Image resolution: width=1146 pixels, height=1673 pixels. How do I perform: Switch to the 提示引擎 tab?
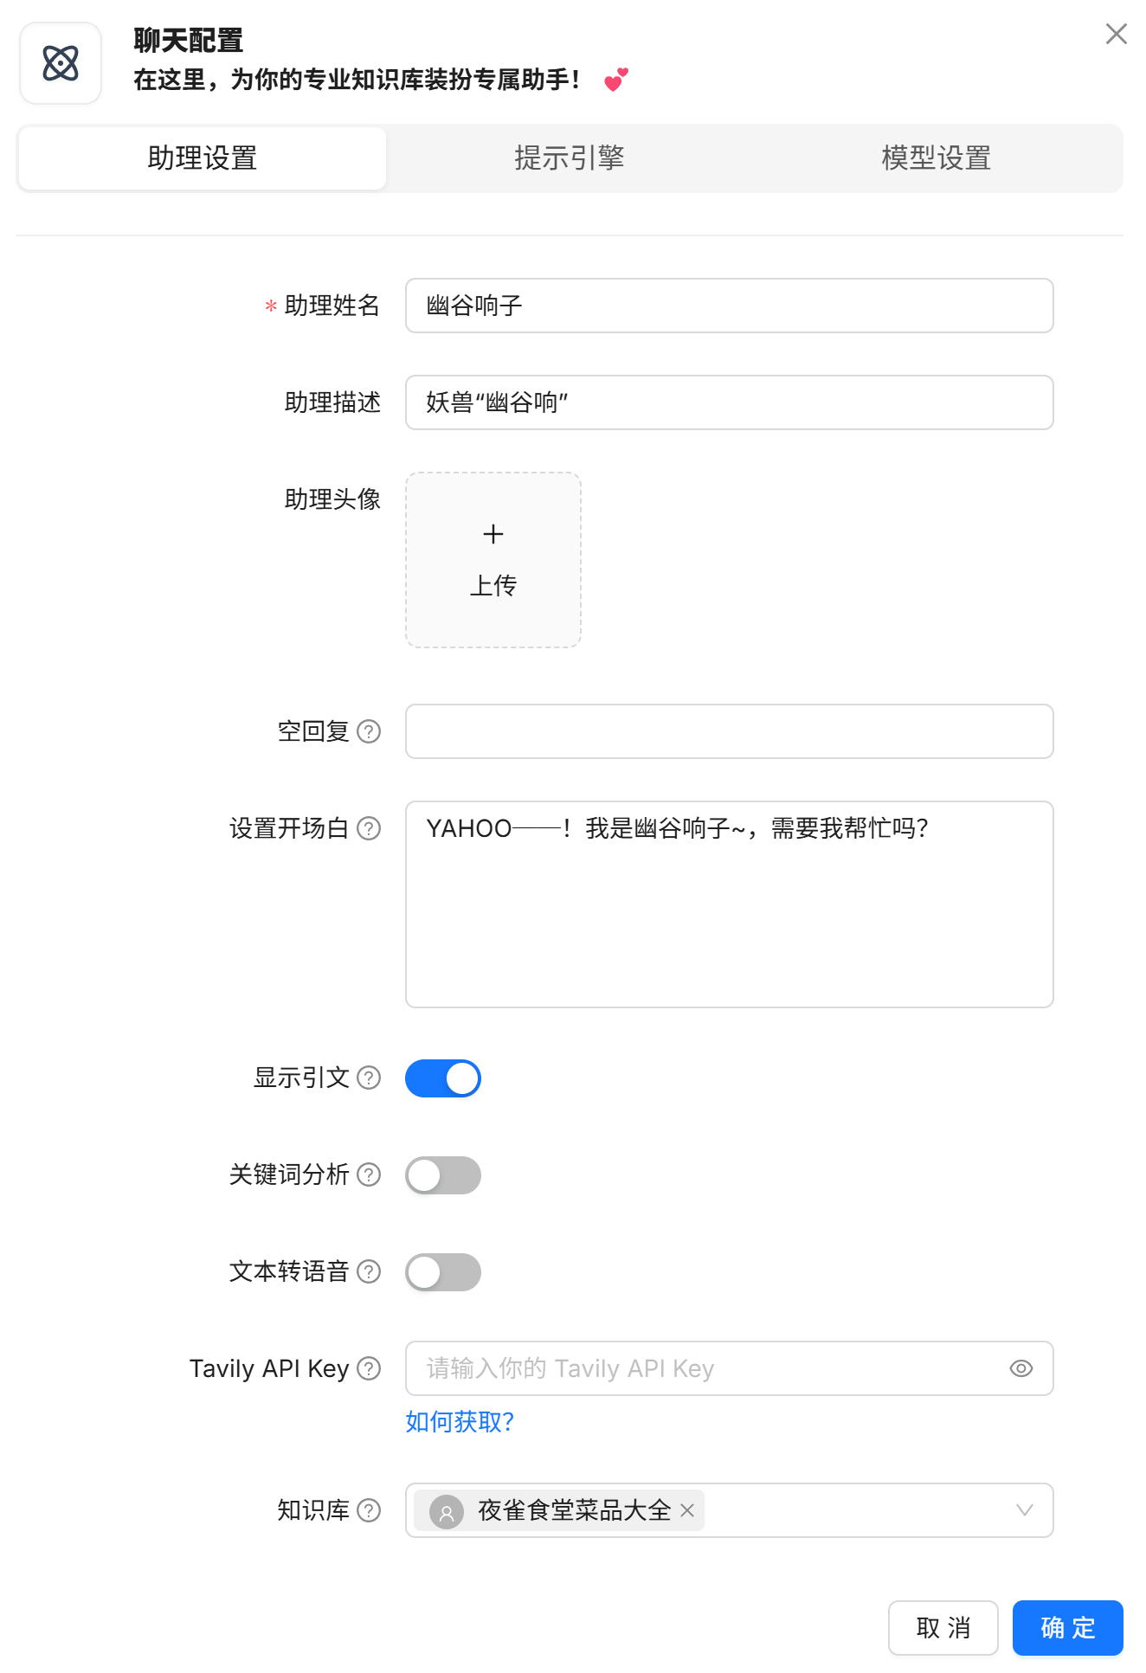click(570, 158)
